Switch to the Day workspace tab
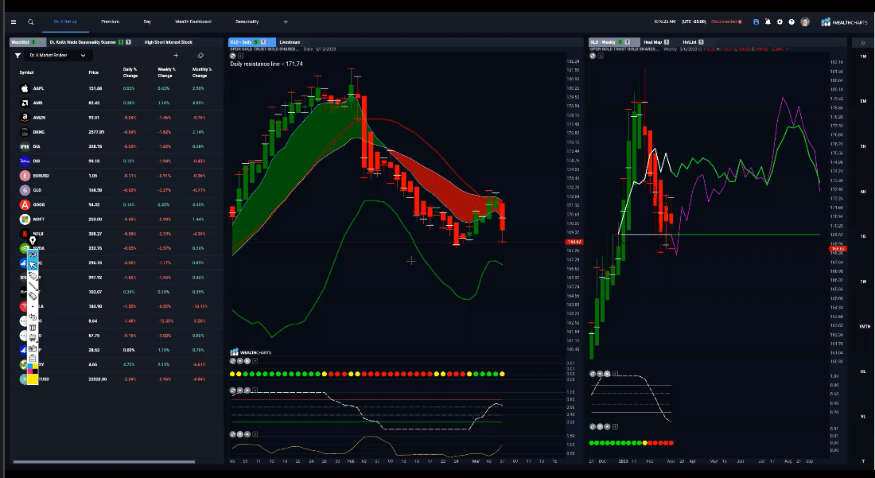Screen dimensions: 875x478 click(x=147, y=21)
